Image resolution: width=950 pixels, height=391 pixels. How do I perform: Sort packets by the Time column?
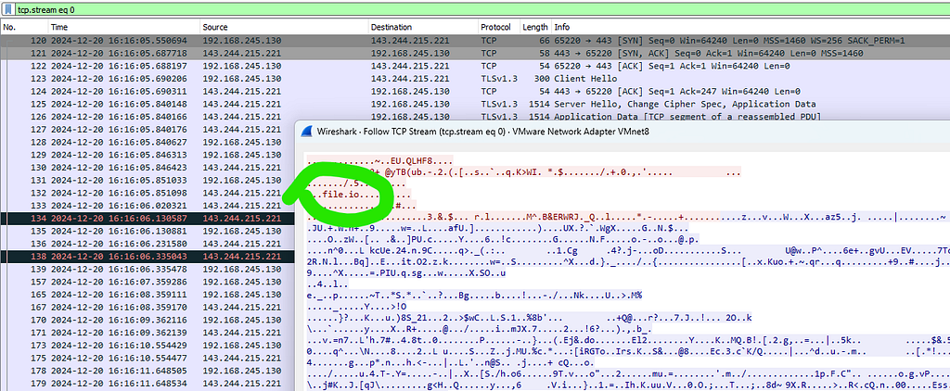pyautogui.click(x=124, y=27)
